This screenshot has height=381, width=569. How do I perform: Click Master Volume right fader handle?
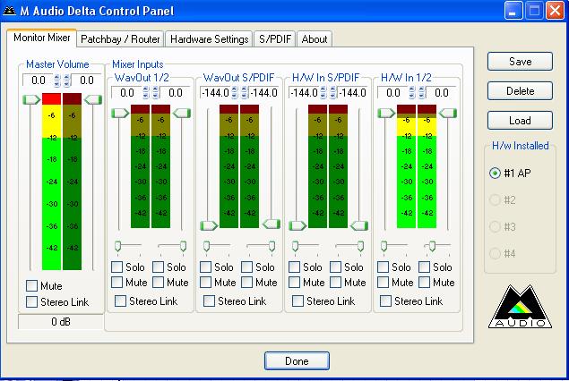tap(93, 99)
